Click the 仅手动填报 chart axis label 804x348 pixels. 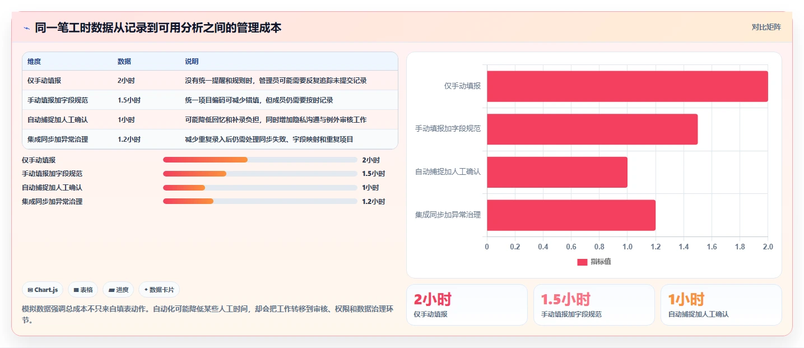click(x=462, y=86)
